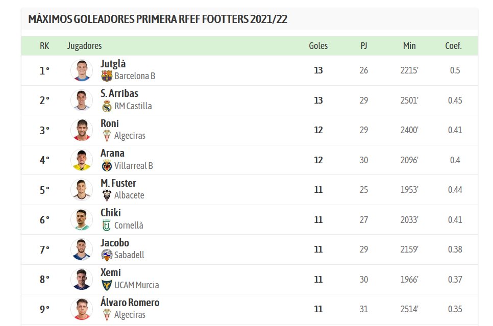Open M. Fuster player link
493x326 pixels.
(x=118, y=183)
